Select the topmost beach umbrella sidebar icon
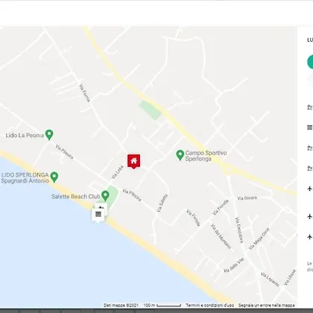313x313 pixels. coord(310,107)
